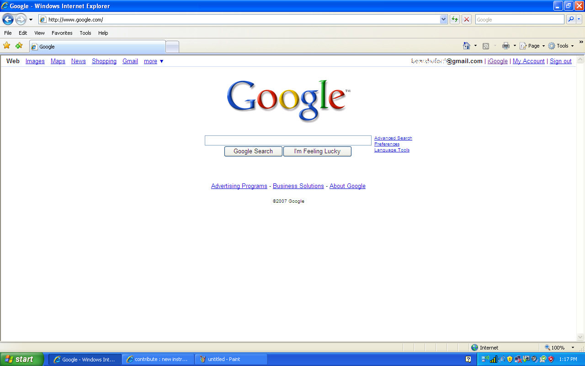The height and width of the screenshot is (366, 585).
Task: Click the Internet zone globe in status bar
Action: [474, 348]
